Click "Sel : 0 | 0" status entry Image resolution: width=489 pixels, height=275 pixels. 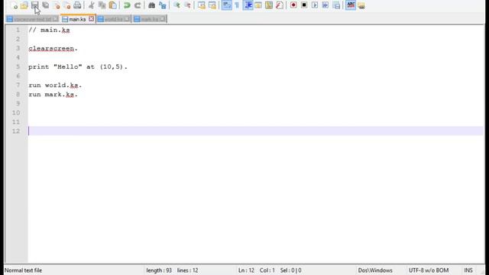pos(290,270)
